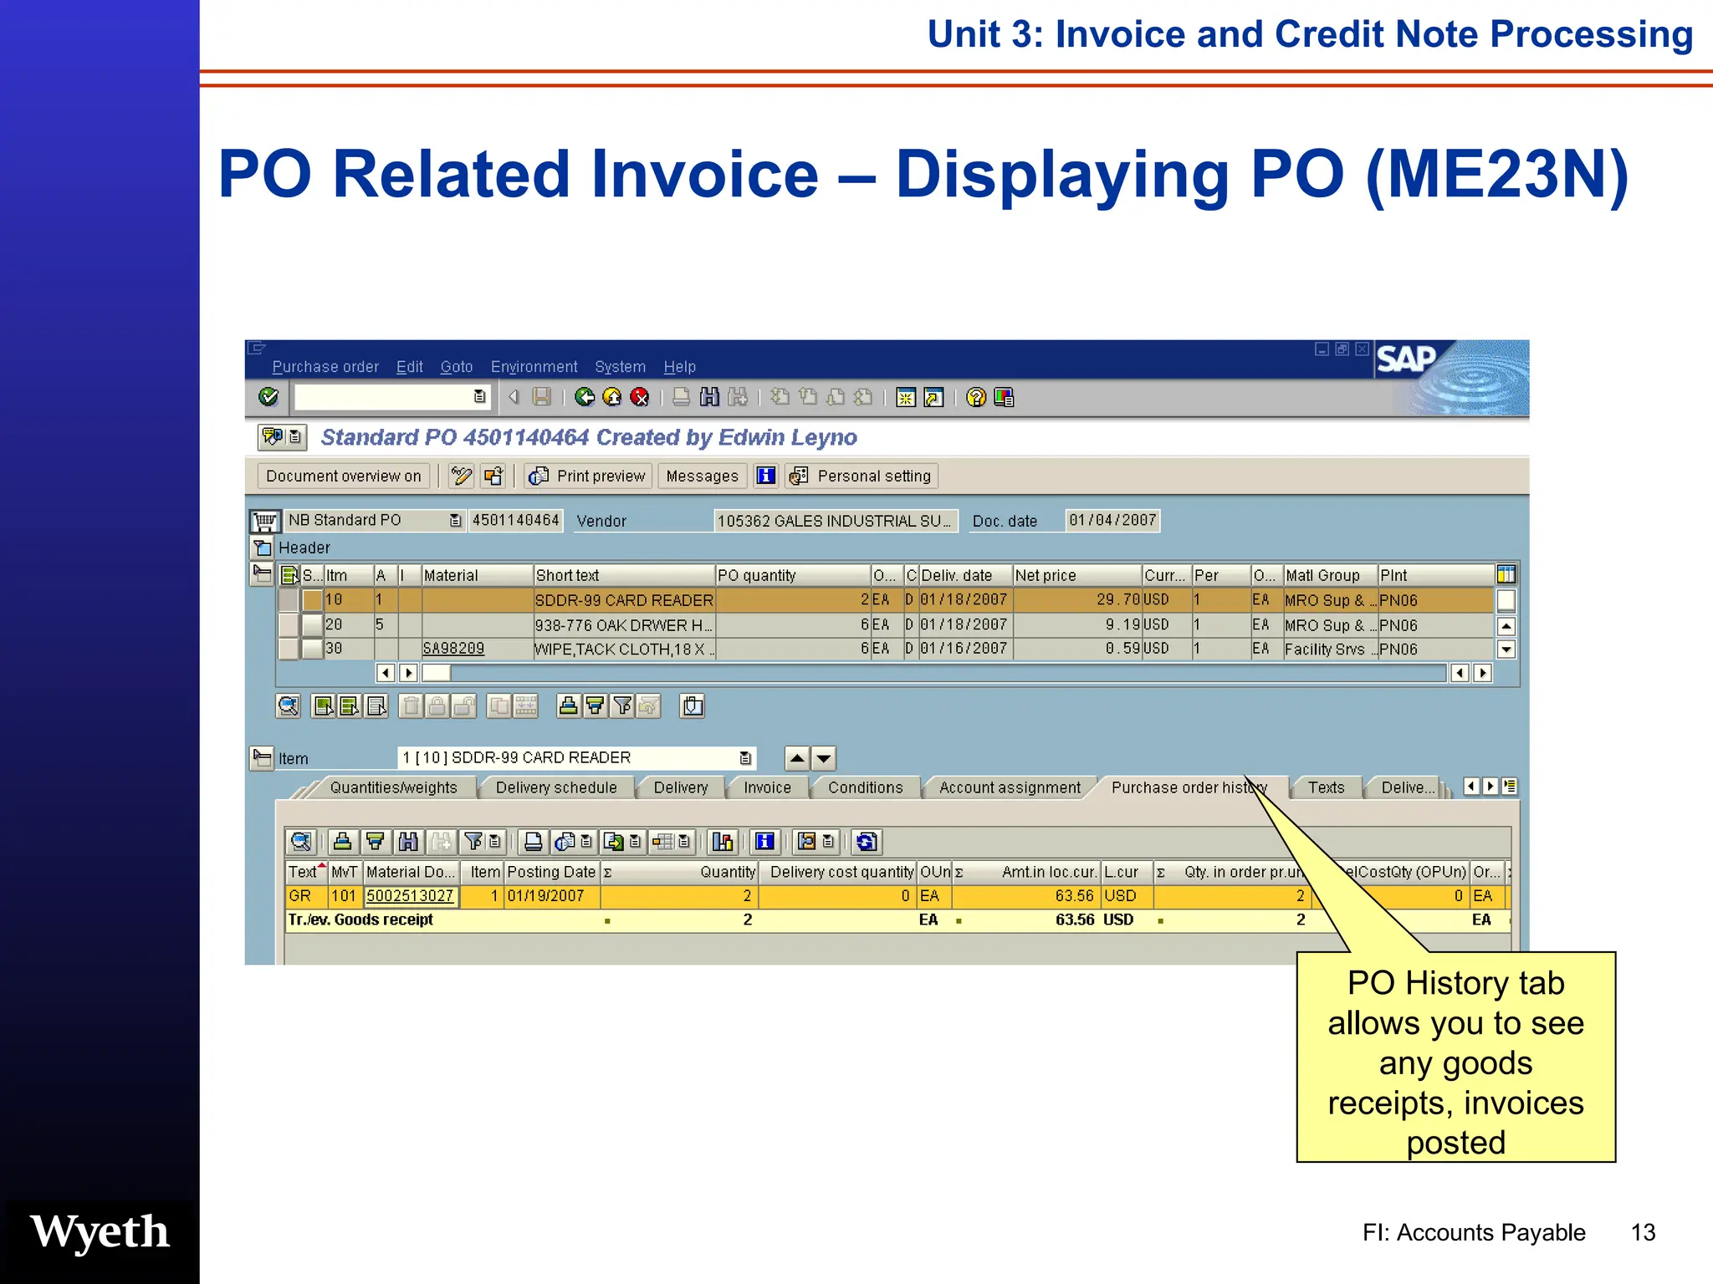This screenshot has width=1713, height=1284.
Task: Open the Goto menu
Action: (x=457, y=367)
